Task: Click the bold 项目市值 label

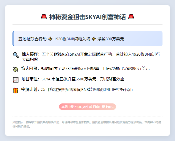Action: click(30, 79)
